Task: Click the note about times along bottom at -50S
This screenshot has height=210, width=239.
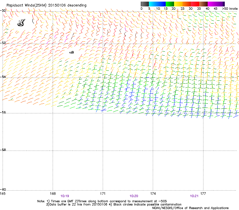Action: coord(121,201)
